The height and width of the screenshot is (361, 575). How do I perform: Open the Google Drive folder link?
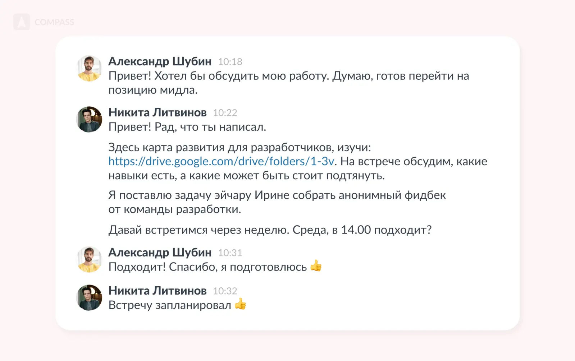(x=221, y=161)
